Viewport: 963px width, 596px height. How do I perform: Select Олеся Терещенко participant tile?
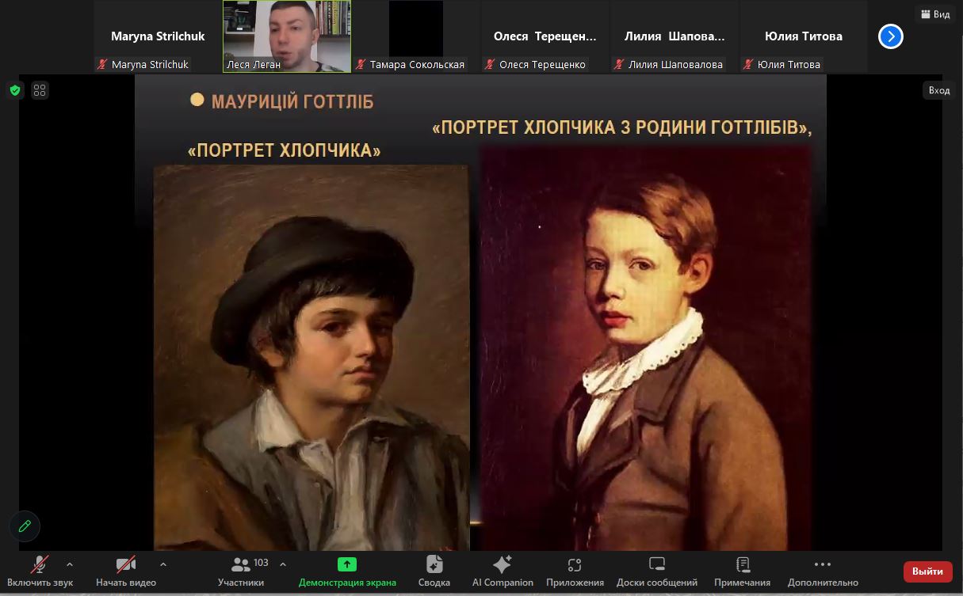(x=545, y=36)
